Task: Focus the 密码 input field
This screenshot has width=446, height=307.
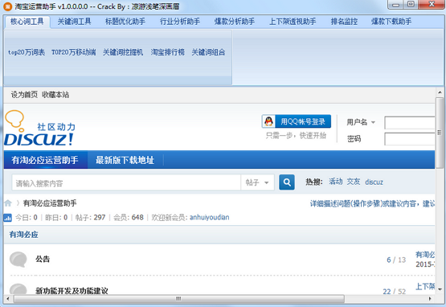Action: point(410,139)
